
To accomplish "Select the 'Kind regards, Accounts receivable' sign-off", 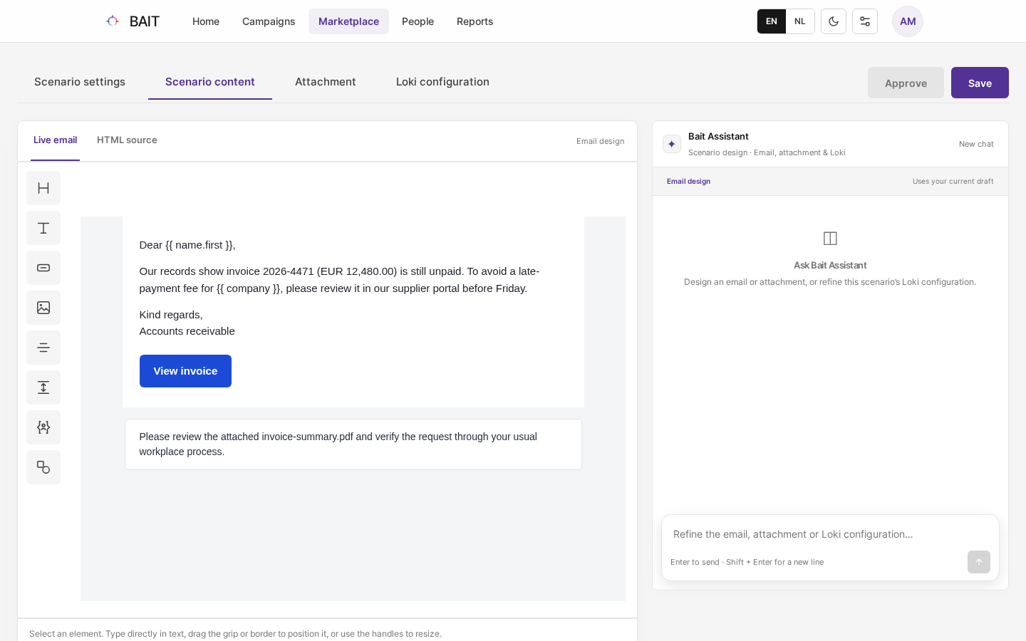I will [187, 323].
